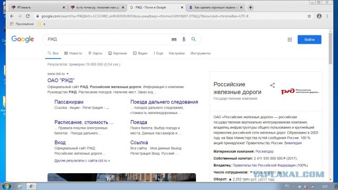Click the РЖД logo in knowledge panel

(x=299, y=91)
